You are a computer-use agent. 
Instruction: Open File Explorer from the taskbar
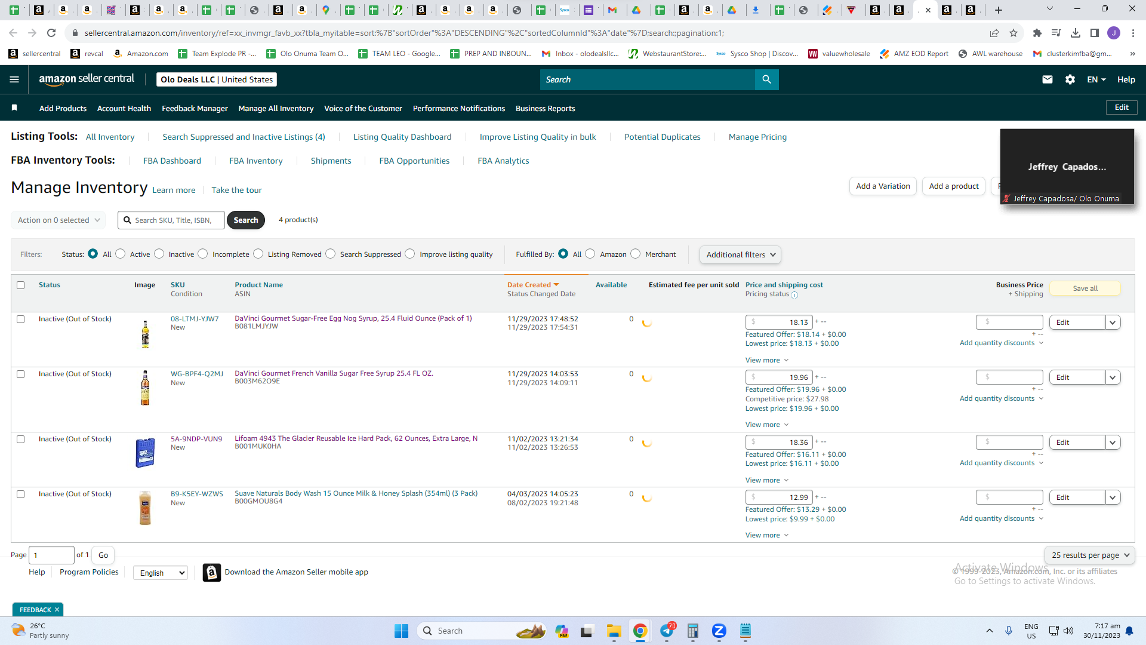[614, 631]
